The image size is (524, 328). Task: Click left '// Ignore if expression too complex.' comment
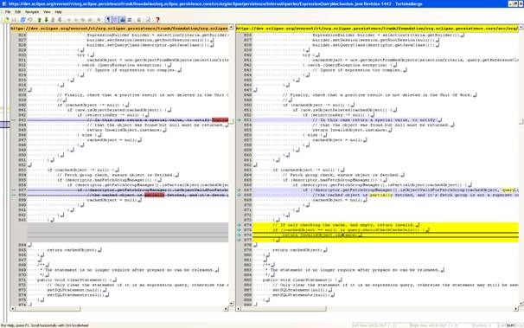click(x=132, y=70)
